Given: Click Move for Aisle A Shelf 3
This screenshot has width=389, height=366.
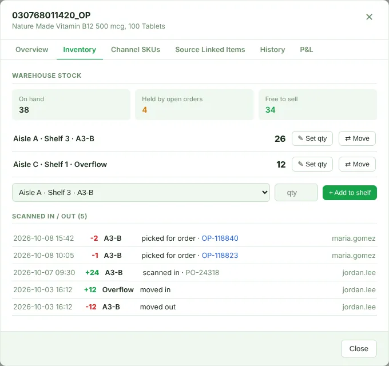Looking at the screenshot, I should coord(357,138).
